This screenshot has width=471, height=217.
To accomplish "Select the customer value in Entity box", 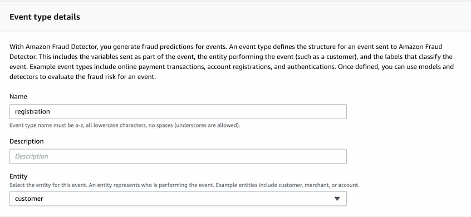I will [x=29, y=199].
